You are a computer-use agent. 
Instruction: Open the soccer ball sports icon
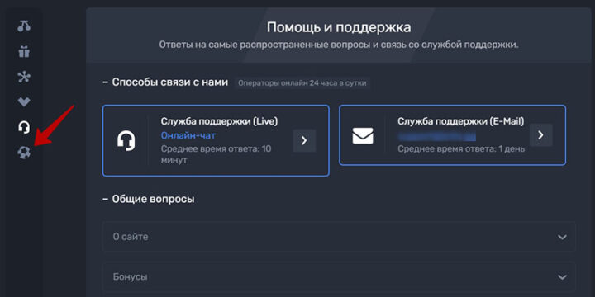24,153
